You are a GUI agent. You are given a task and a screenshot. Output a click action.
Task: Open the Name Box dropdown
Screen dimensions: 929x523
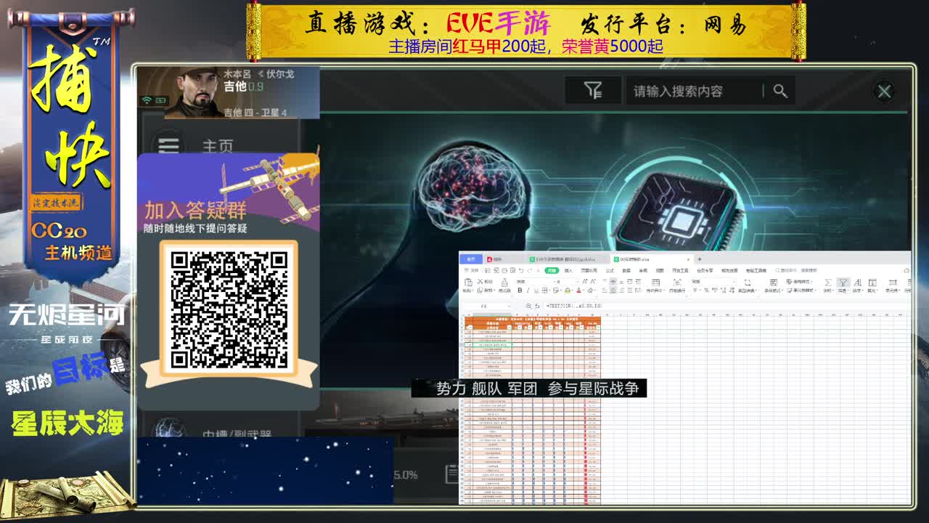509,305
